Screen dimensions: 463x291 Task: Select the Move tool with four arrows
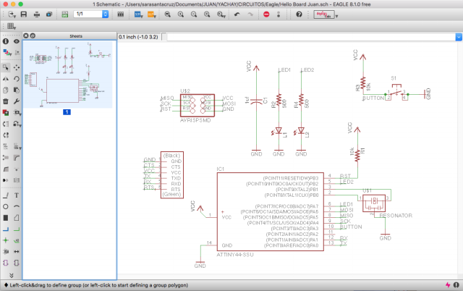coord(17,67)
